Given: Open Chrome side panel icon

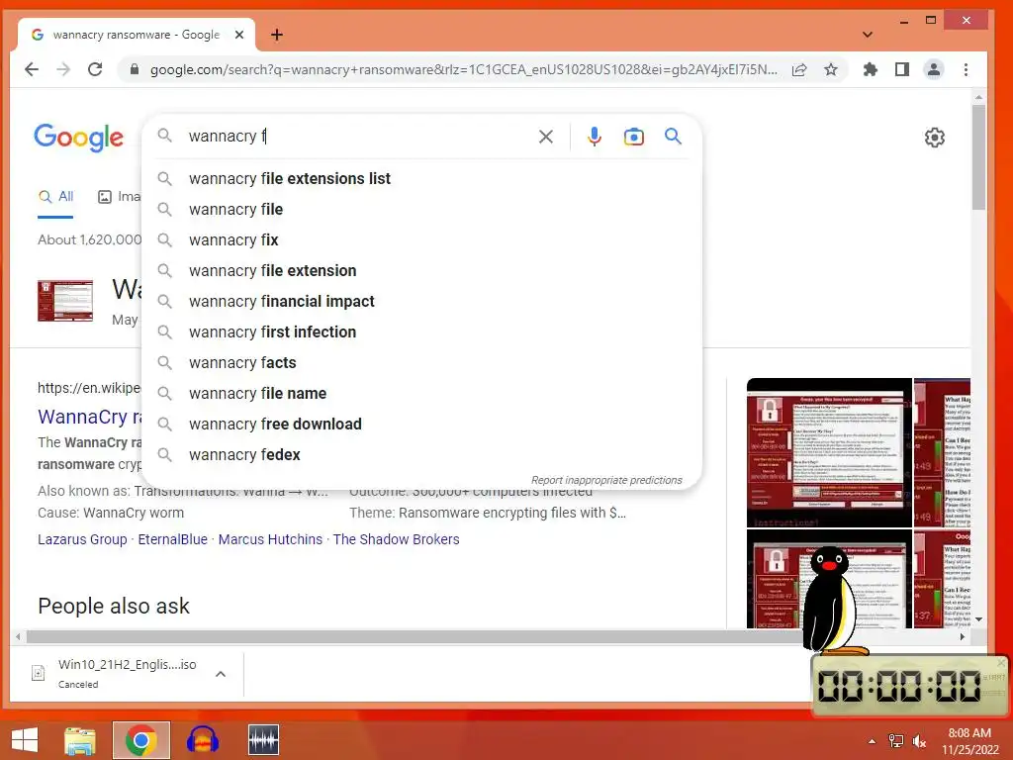Looking at the screenshot, I should 902,69.
